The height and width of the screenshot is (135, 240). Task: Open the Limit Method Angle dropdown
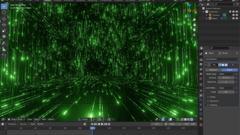(x=226, y=88)
